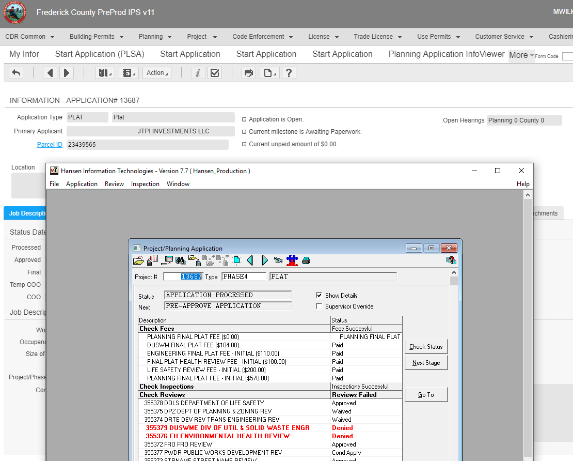The height and width of the screenshot is (461, 573).
Task: Expand the More tabs dropdown
Action: [x=521, y=55]
